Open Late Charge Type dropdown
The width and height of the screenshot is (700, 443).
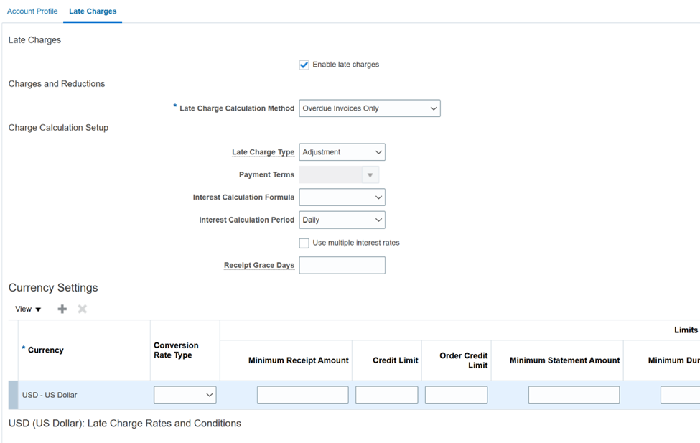[342, 152]
